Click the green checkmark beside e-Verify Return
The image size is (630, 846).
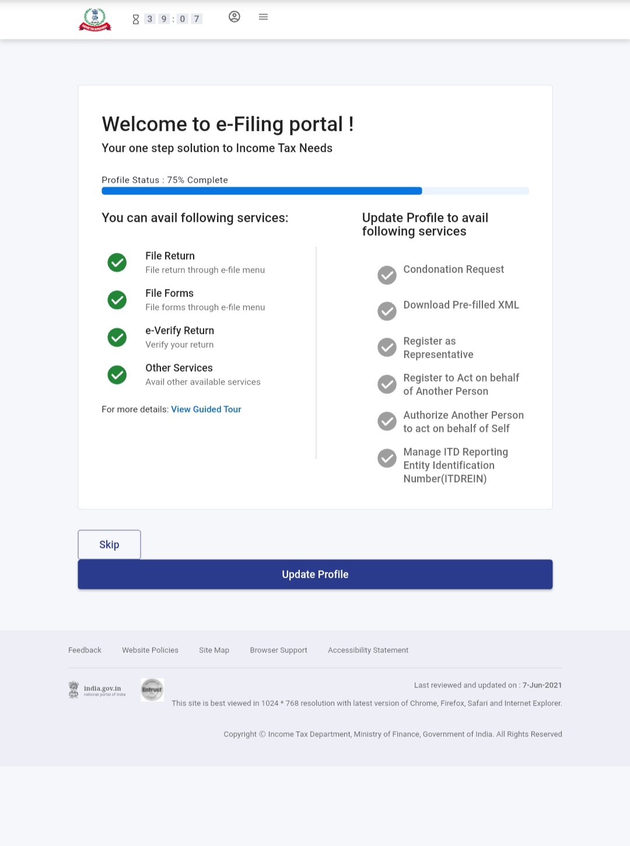point(117,337)
